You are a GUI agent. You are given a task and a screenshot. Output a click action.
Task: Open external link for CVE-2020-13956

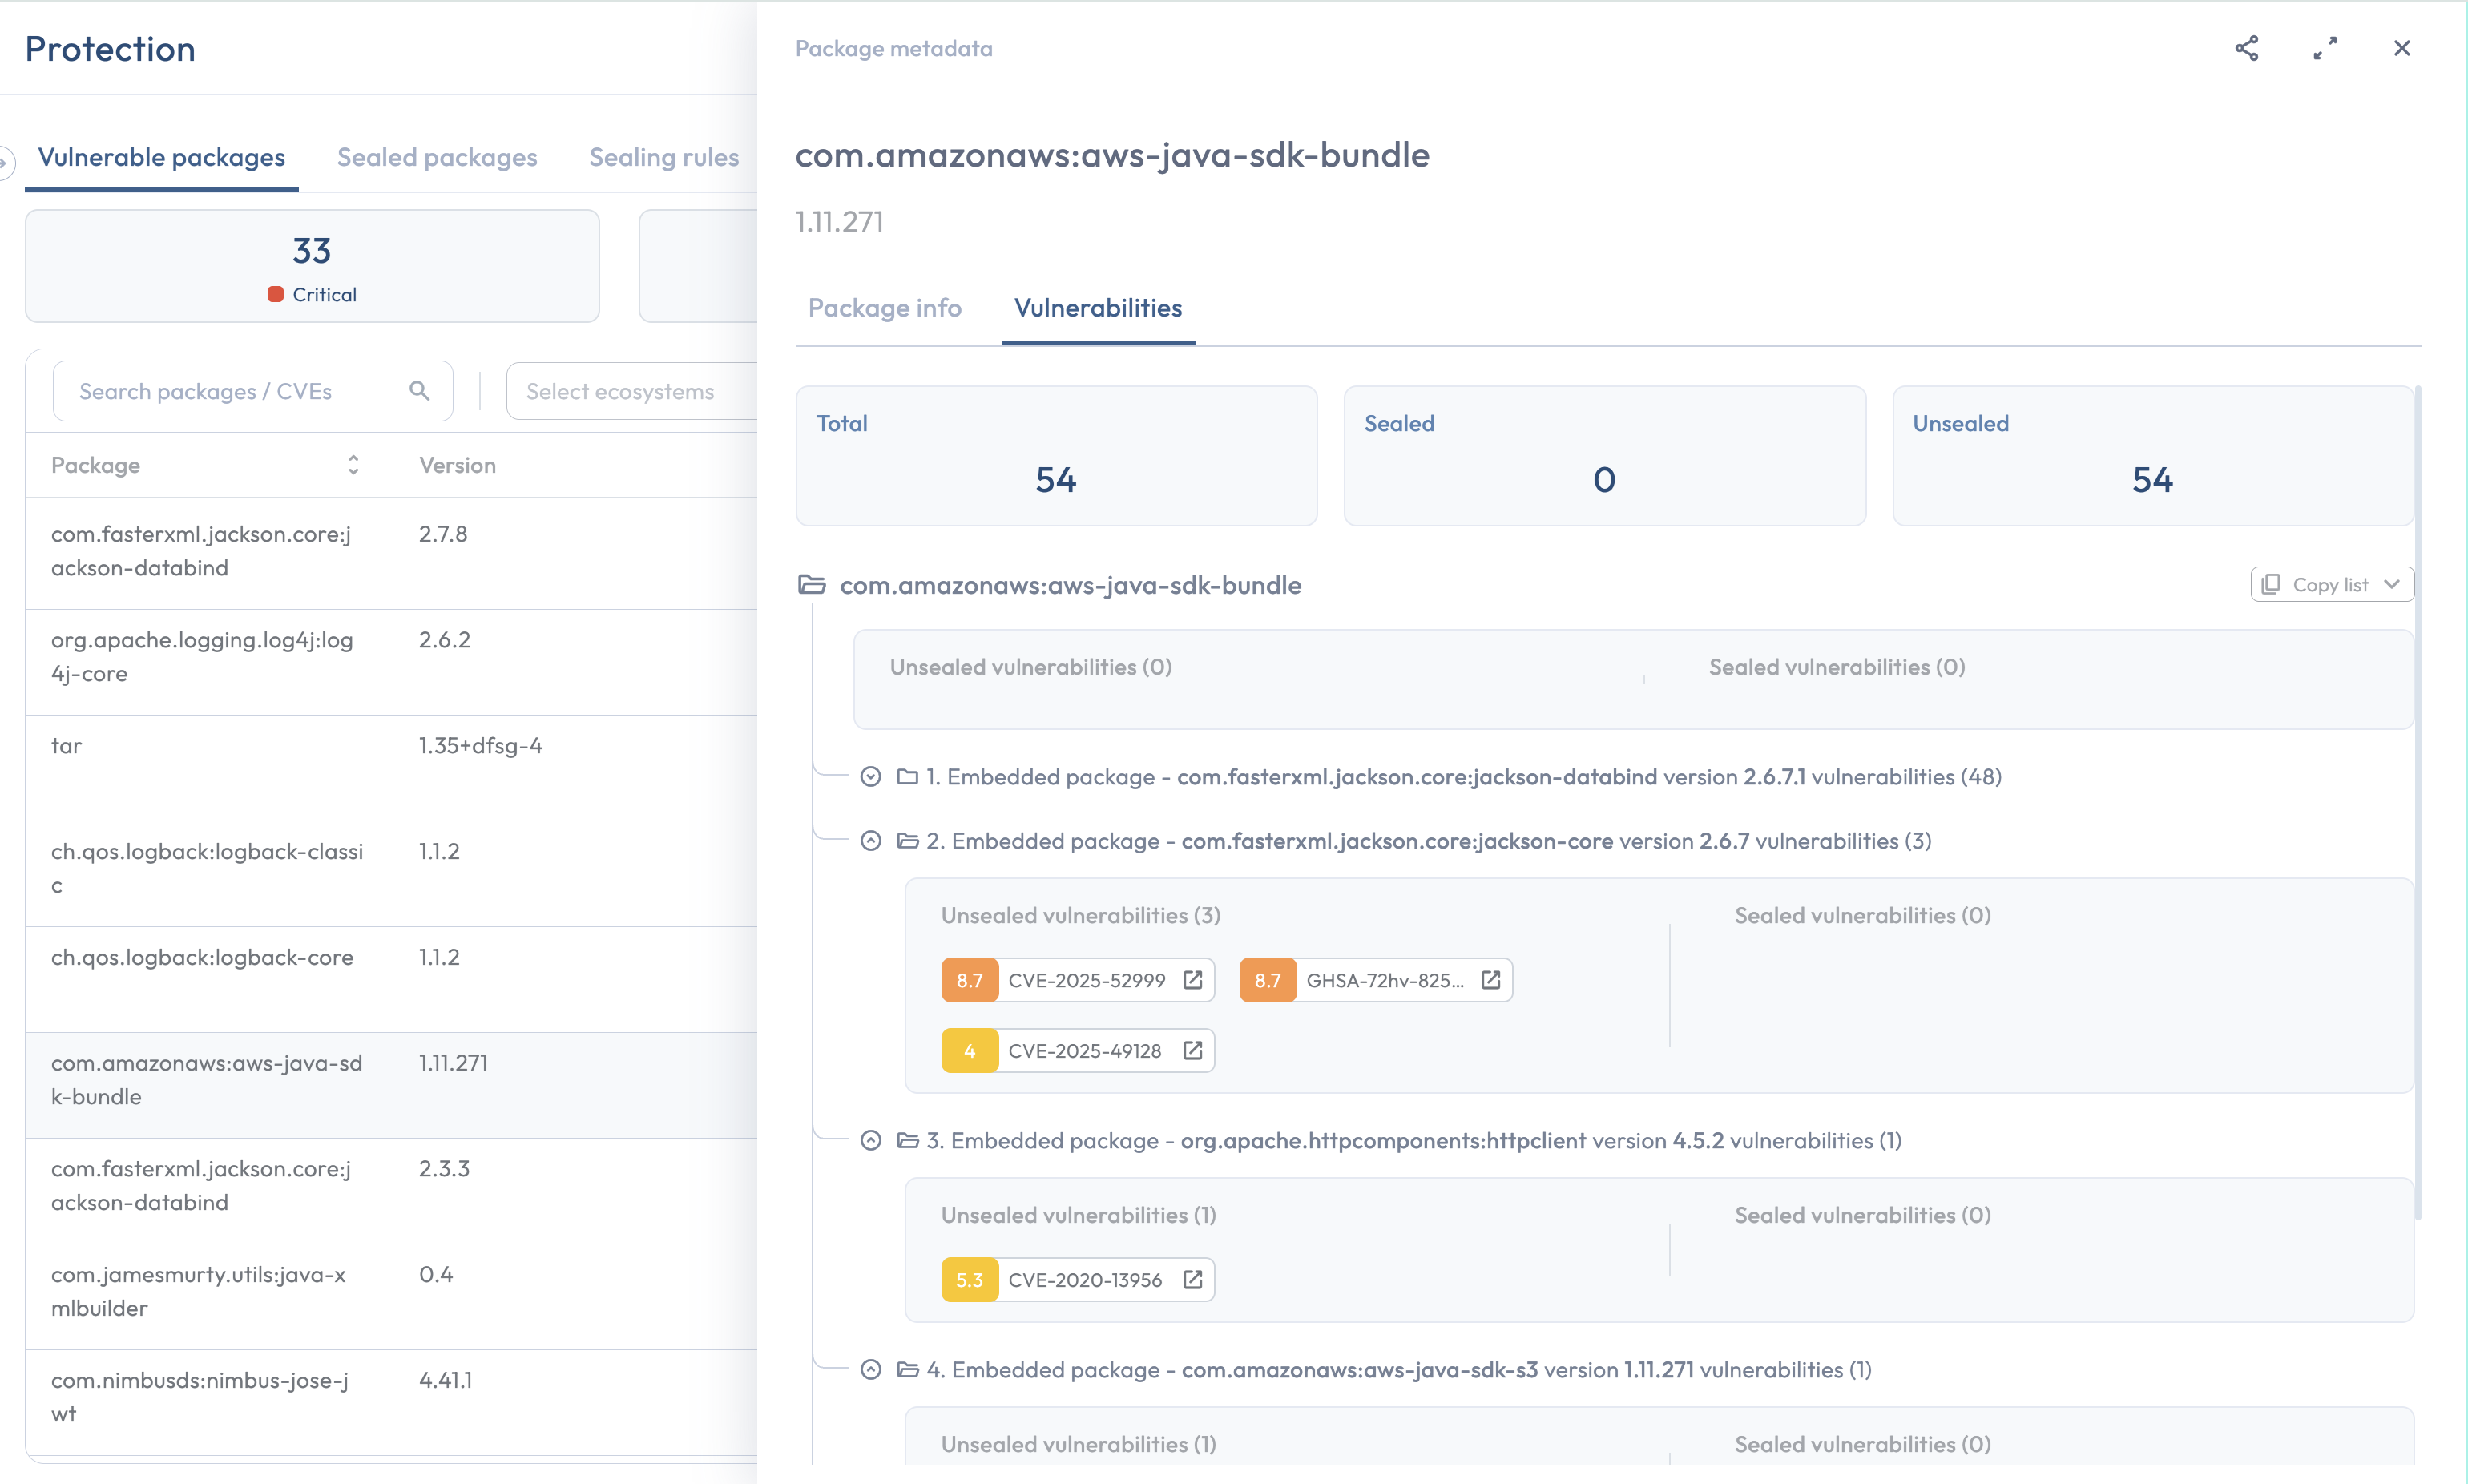[x=1192, y=1280]
